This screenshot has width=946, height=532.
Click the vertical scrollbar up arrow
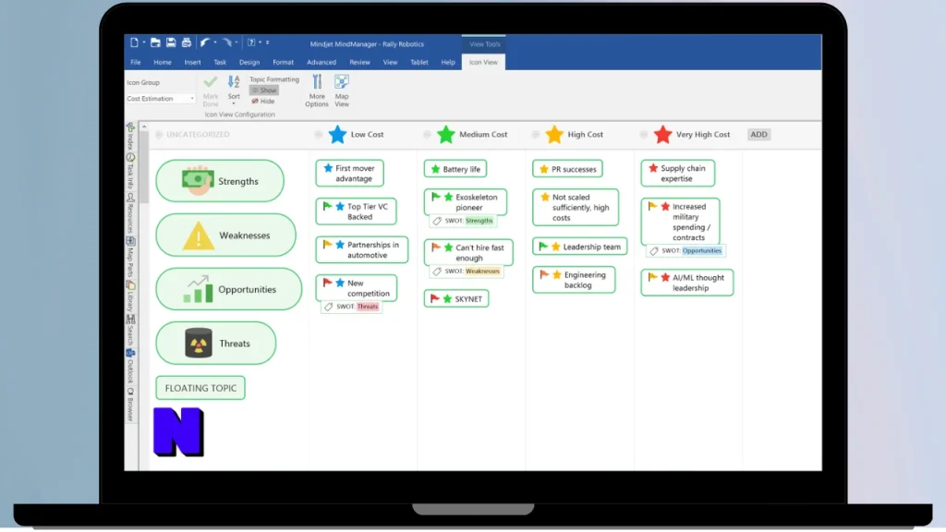143,127
